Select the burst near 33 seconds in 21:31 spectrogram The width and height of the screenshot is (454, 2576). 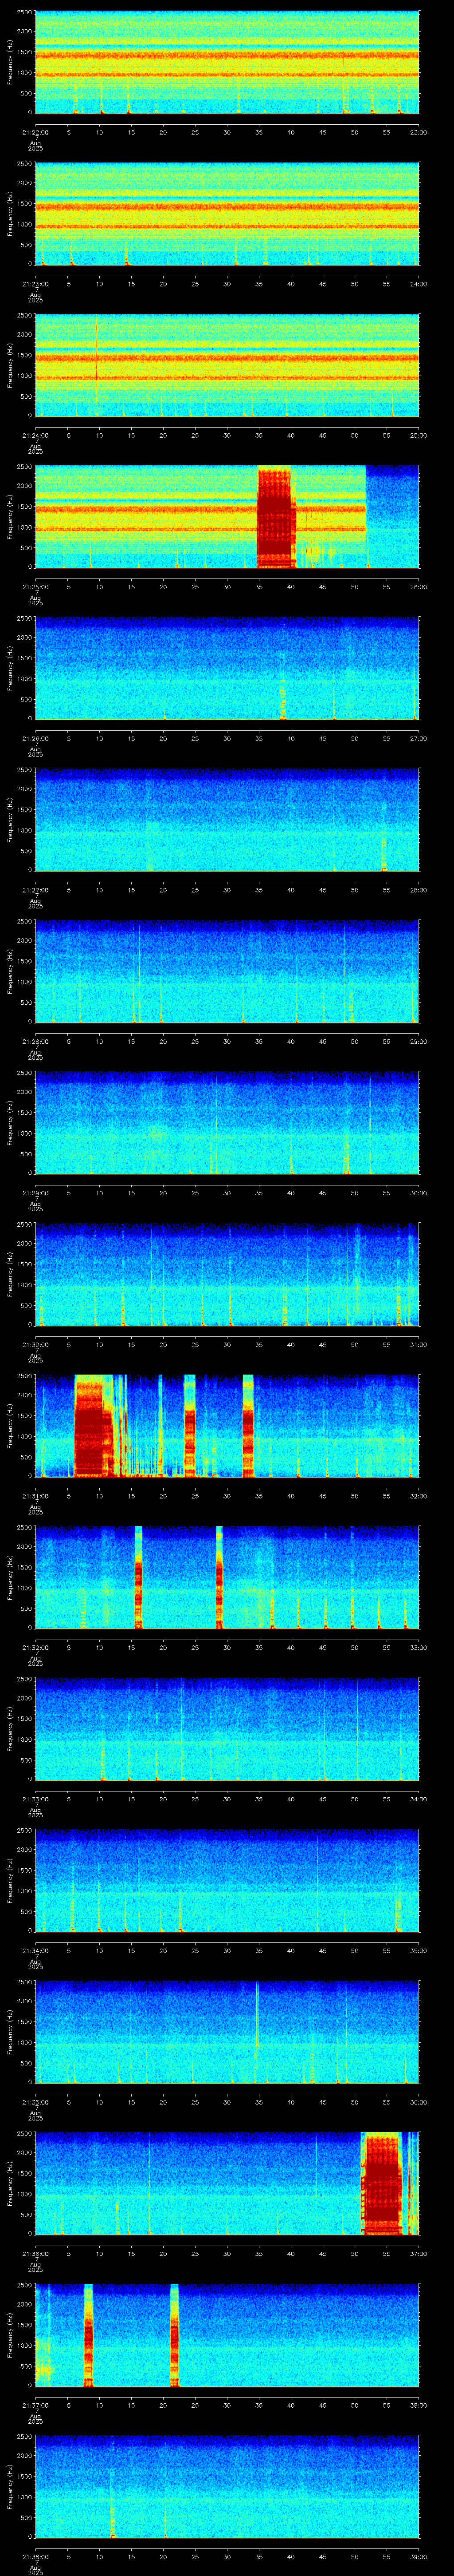pos(248,1426)
